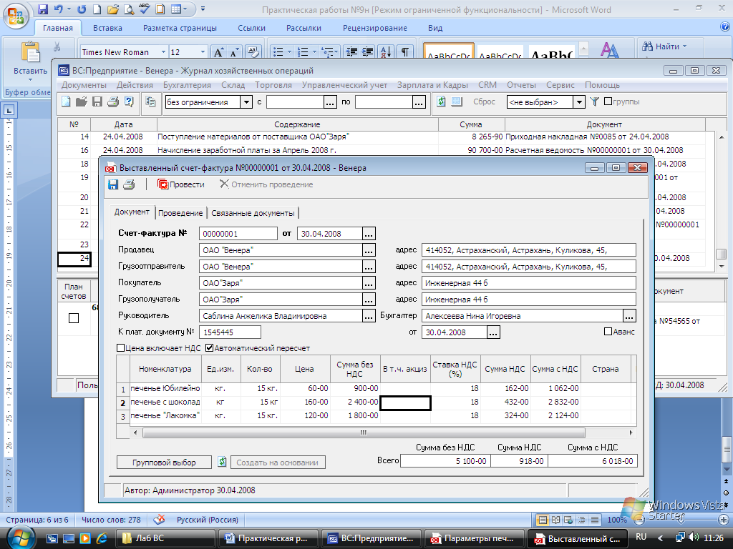Open selector button for Бухгалтер field

(630, 316)
